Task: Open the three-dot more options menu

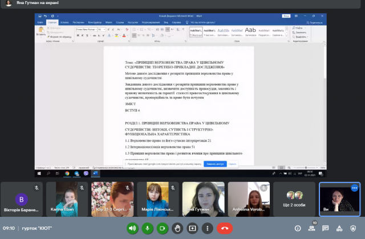Action: coord(206,228)
